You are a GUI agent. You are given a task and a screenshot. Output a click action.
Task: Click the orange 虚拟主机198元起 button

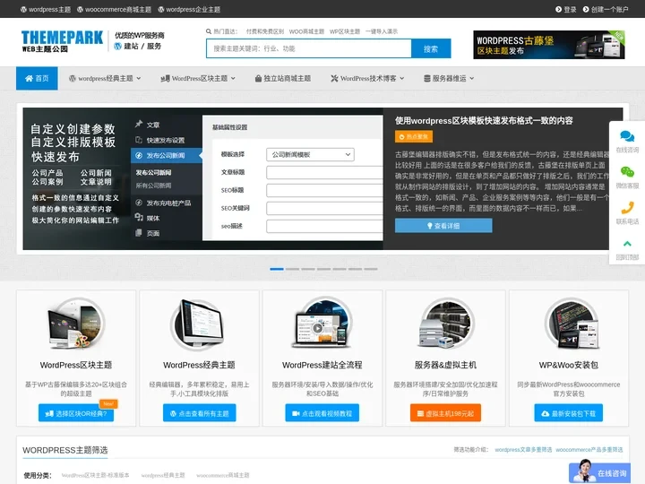[445, 413]
